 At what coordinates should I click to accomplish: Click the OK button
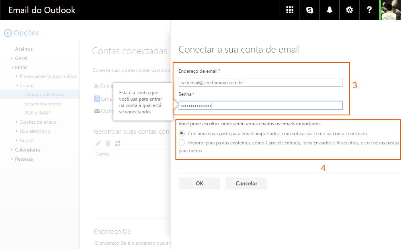click(199, 183)
